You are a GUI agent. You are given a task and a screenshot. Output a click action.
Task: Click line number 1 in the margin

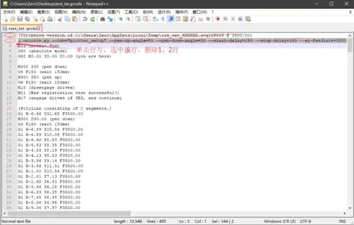[x=10, y=35]
